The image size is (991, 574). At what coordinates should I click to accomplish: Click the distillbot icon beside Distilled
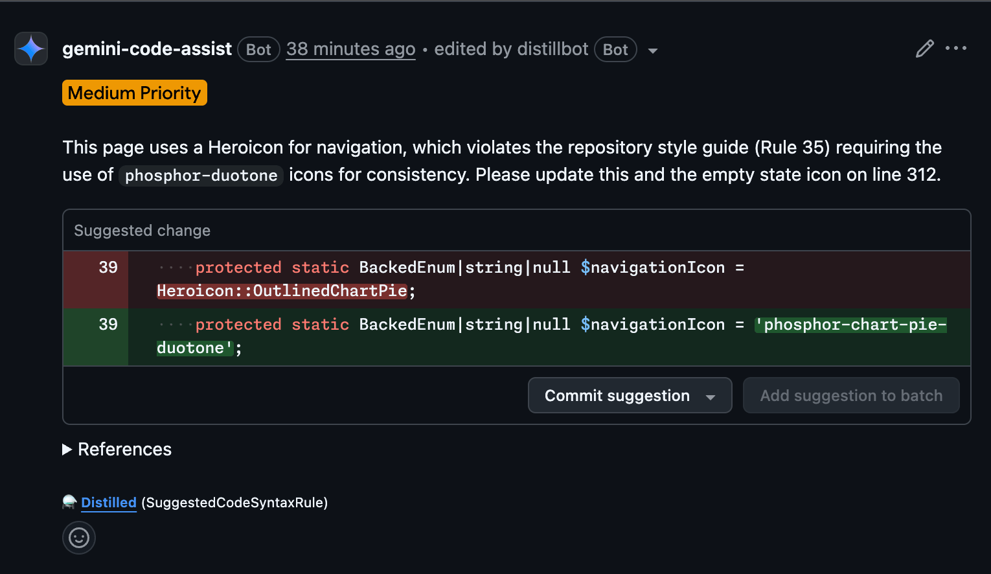(x=70, y=502)
